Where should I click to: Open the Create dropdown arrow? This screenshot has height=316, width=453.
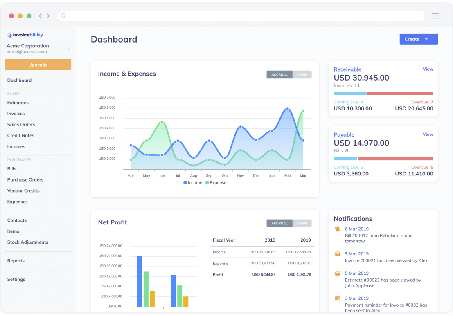(x=426, y=39)
